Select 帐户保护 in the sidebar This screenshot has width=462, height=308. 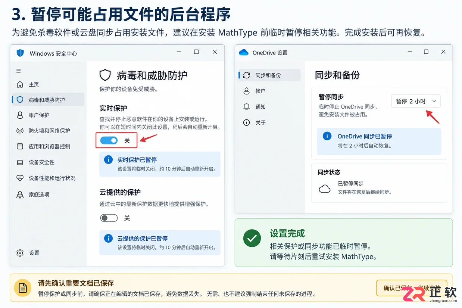[x=48, y=115]
